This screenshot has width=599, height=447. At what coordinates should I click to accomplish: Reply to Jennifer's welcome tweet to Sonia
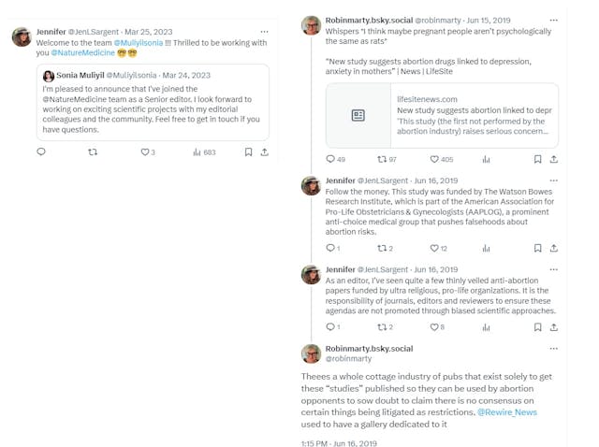pyautogui.click(x=41, y=151)
